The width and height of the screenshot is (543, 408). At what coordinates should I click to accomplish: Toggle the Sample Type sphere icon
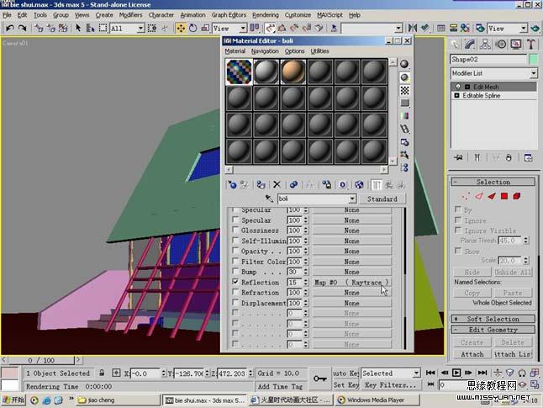pyautogui.click(x=404, y=64)
